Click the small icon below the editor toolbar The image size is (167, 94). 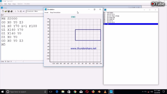(x=2, y=15)
